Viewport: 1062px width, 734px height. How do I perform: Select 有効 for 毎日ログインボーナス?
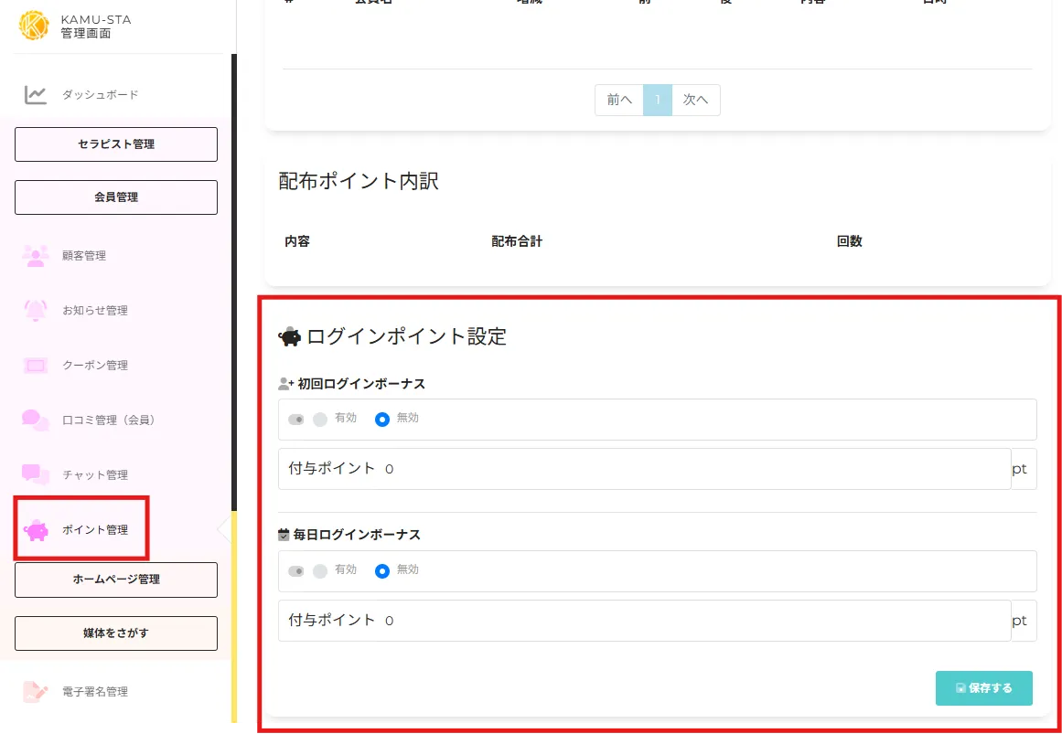[320, 571]
